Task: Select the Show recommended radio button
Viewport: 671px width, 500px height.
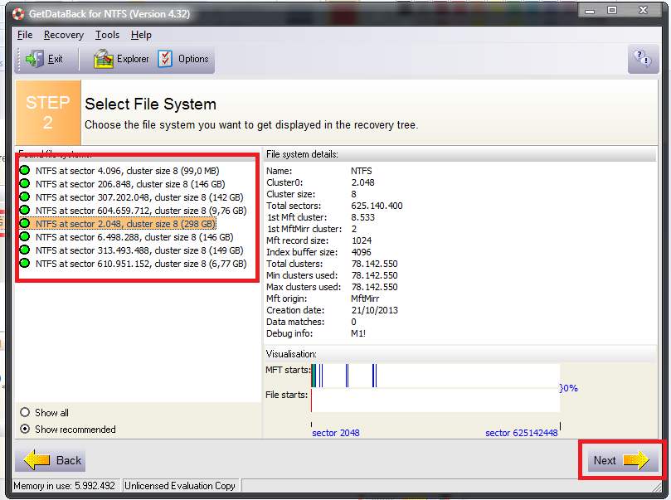Action: (25, 429)
